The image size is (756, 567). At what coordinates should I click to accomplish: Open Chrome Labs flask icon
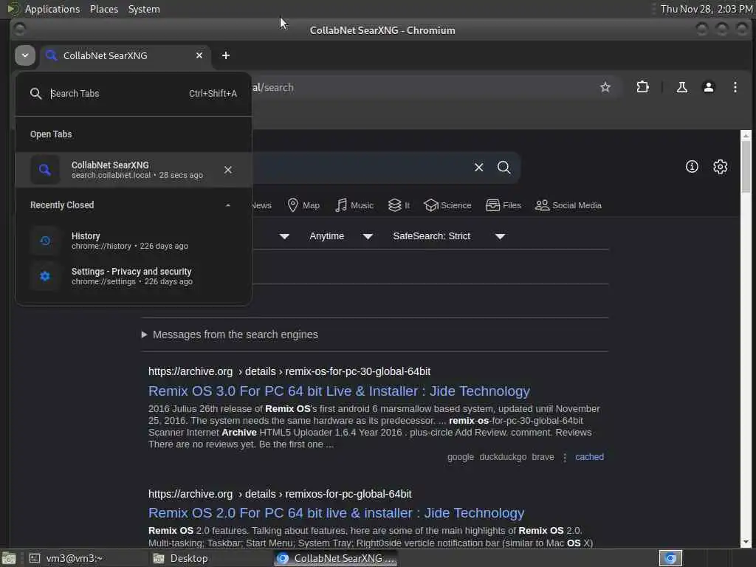pyautogui.click(x=681, y=87)
